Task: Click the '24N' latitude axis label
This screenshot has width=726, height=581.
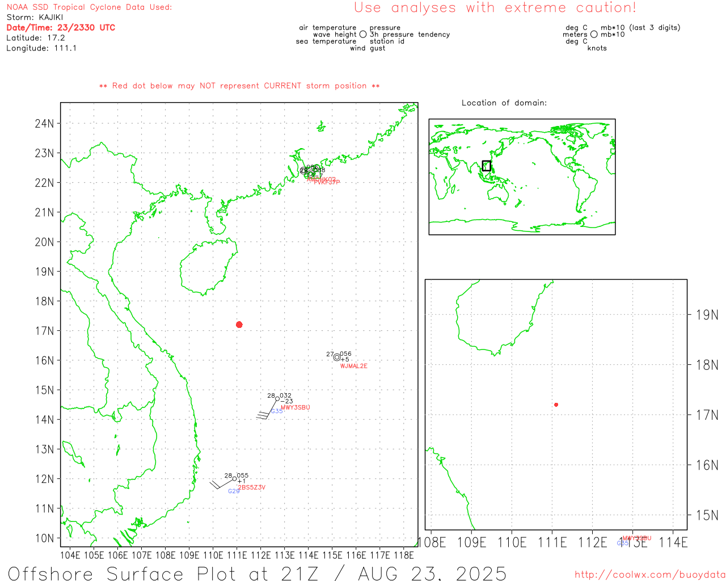Action: (44, 124)
